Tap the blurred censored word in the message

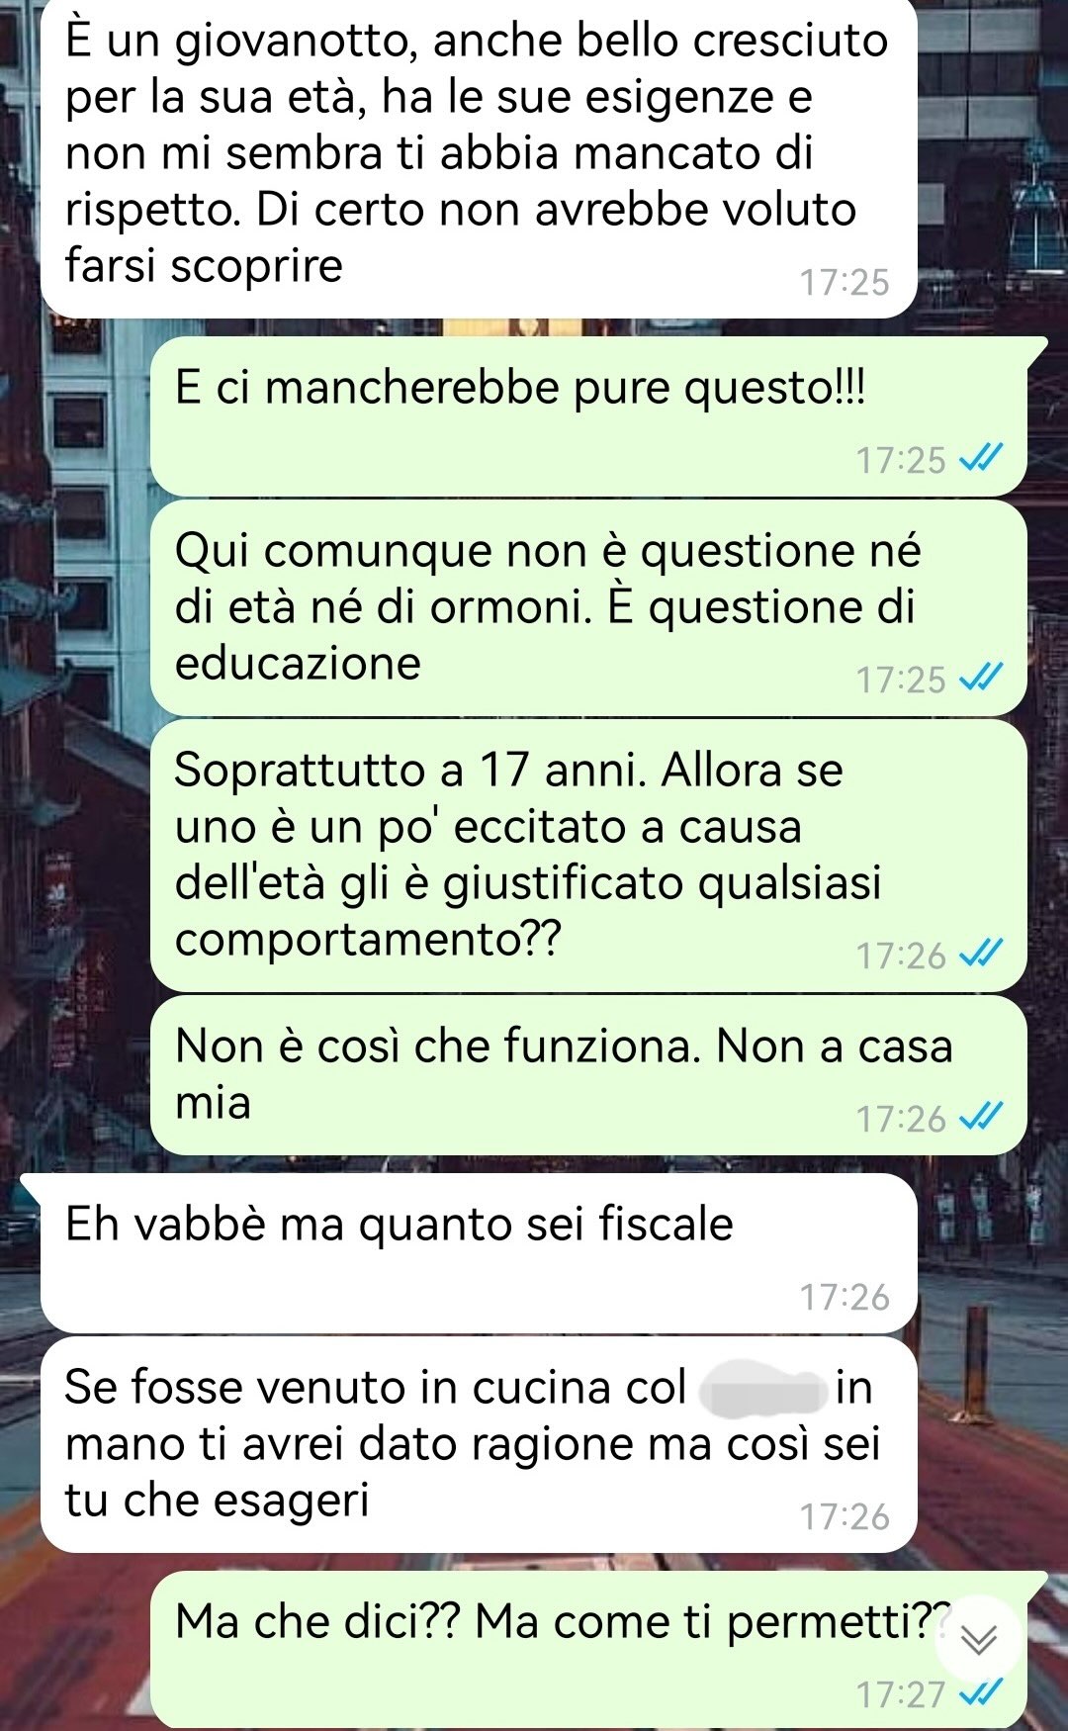pyautogui.click(x=762, y=1387)
